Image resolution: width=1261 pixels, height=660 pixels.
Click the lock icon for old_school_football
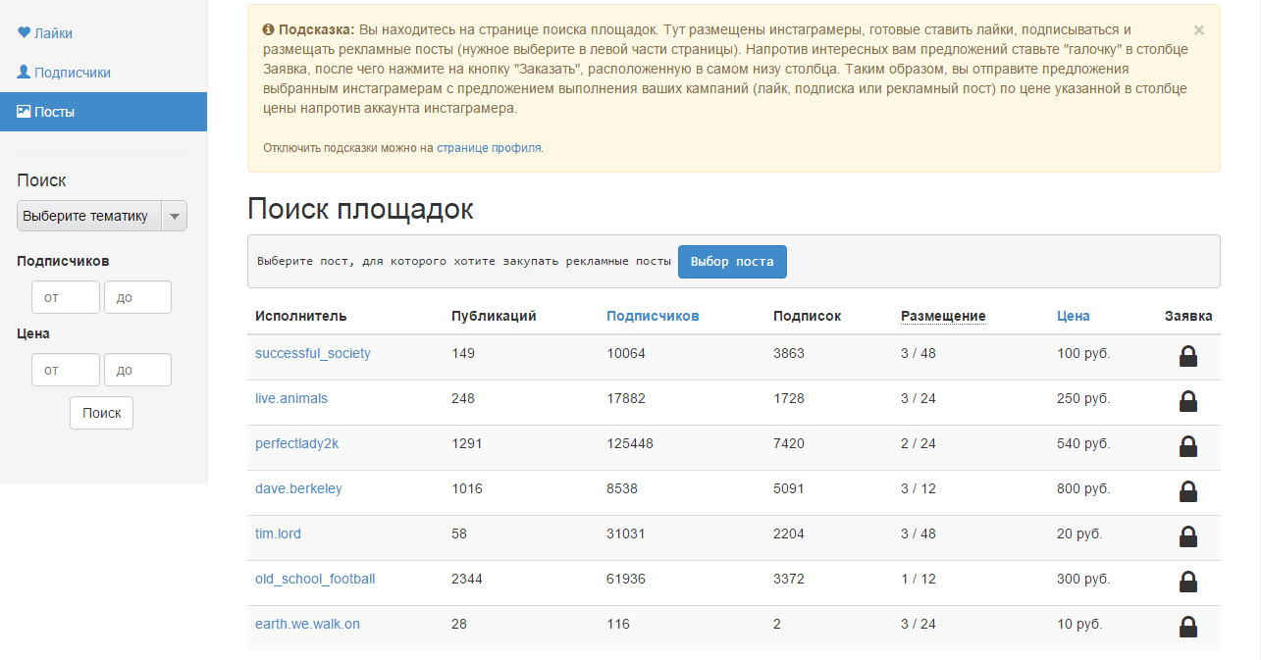tap(1188, 582)
